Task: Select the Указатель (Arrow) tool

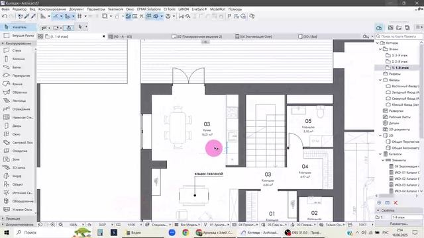Action: [x=18, y=27]
